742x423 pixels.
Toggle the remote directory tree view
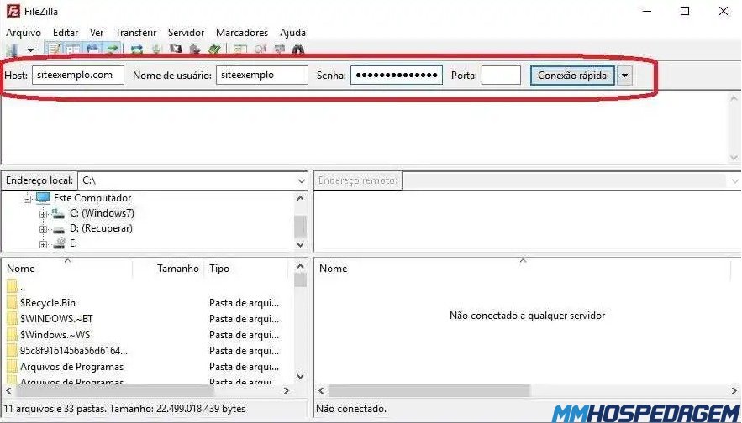(x=92, y=50)
